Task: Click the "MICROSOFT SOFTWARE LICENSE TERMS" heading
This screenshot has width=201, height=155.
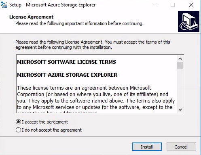Action: 67,62
